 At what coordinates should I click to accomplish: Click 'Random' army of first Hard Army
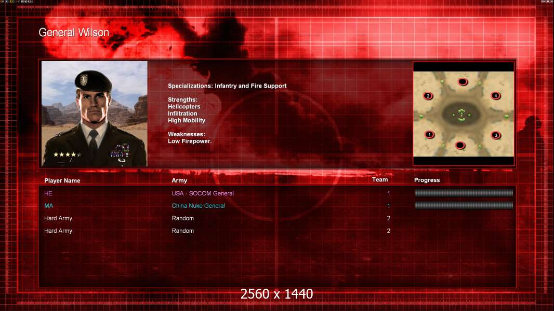tap(182, 218)
